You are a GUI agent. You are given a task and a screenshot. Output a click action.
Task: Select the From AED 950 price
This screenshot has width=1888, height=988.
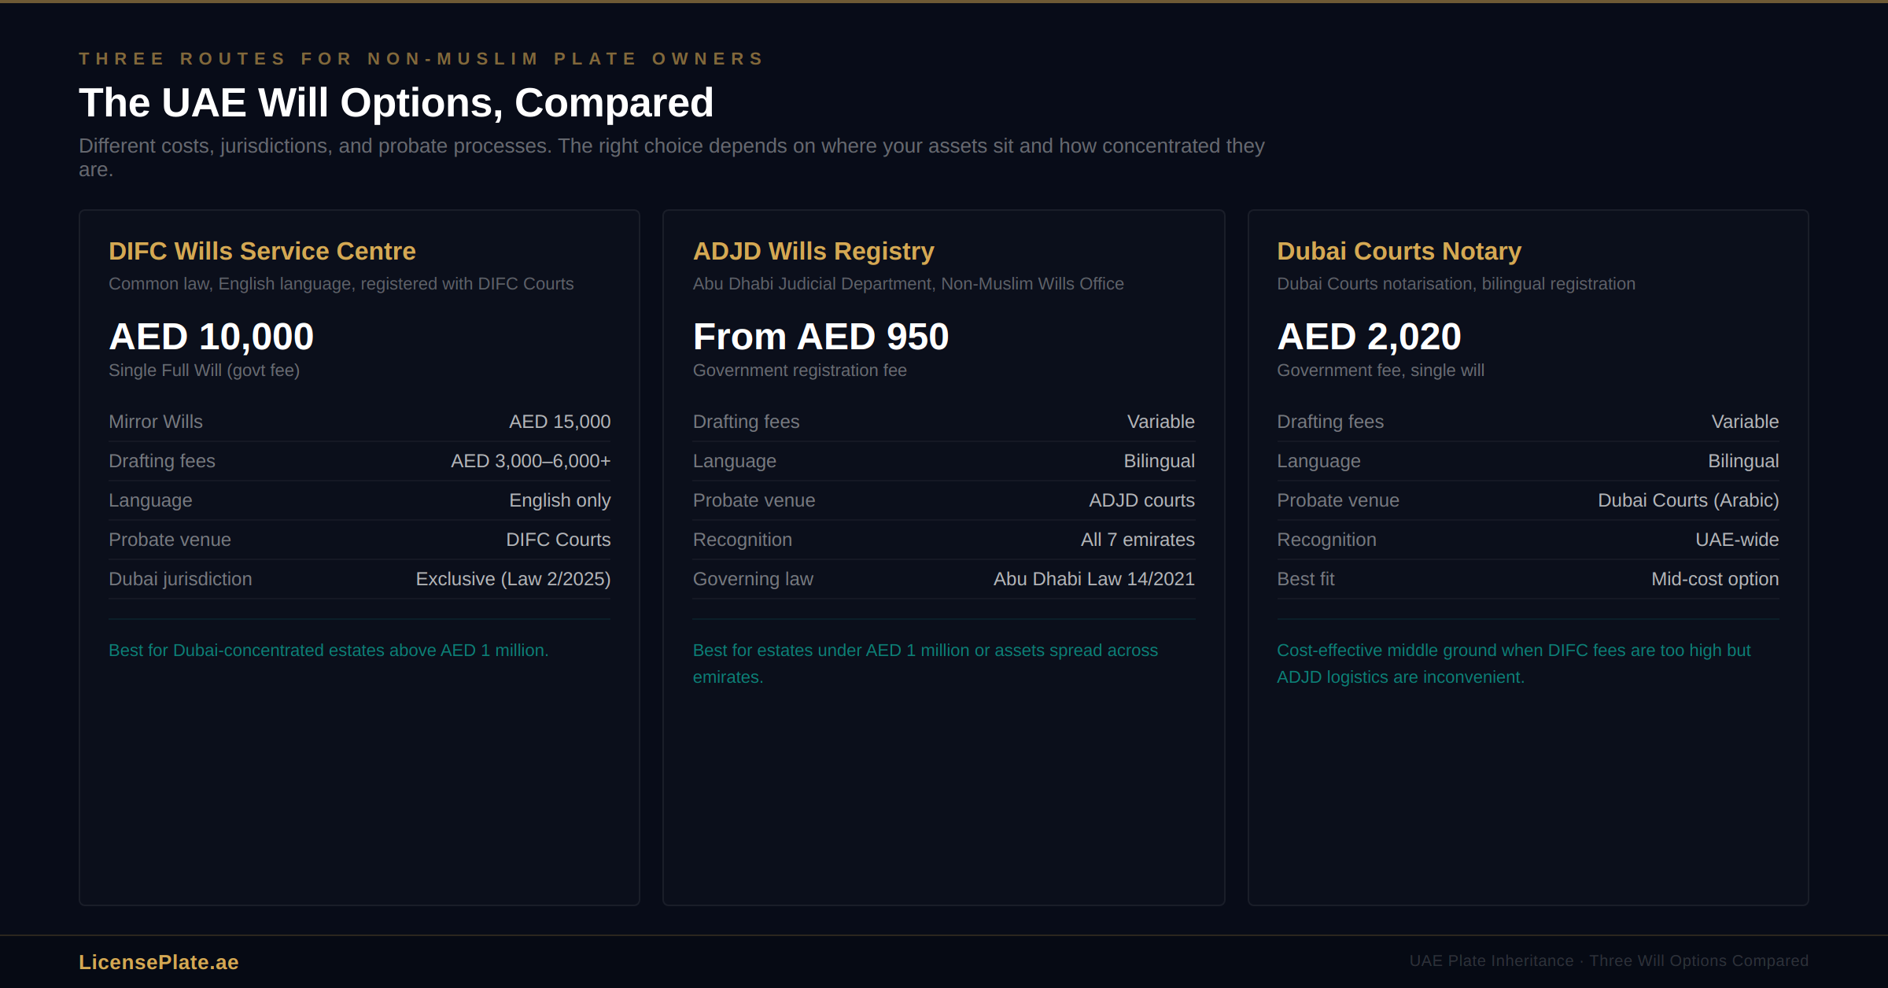[x=820, y=337]
